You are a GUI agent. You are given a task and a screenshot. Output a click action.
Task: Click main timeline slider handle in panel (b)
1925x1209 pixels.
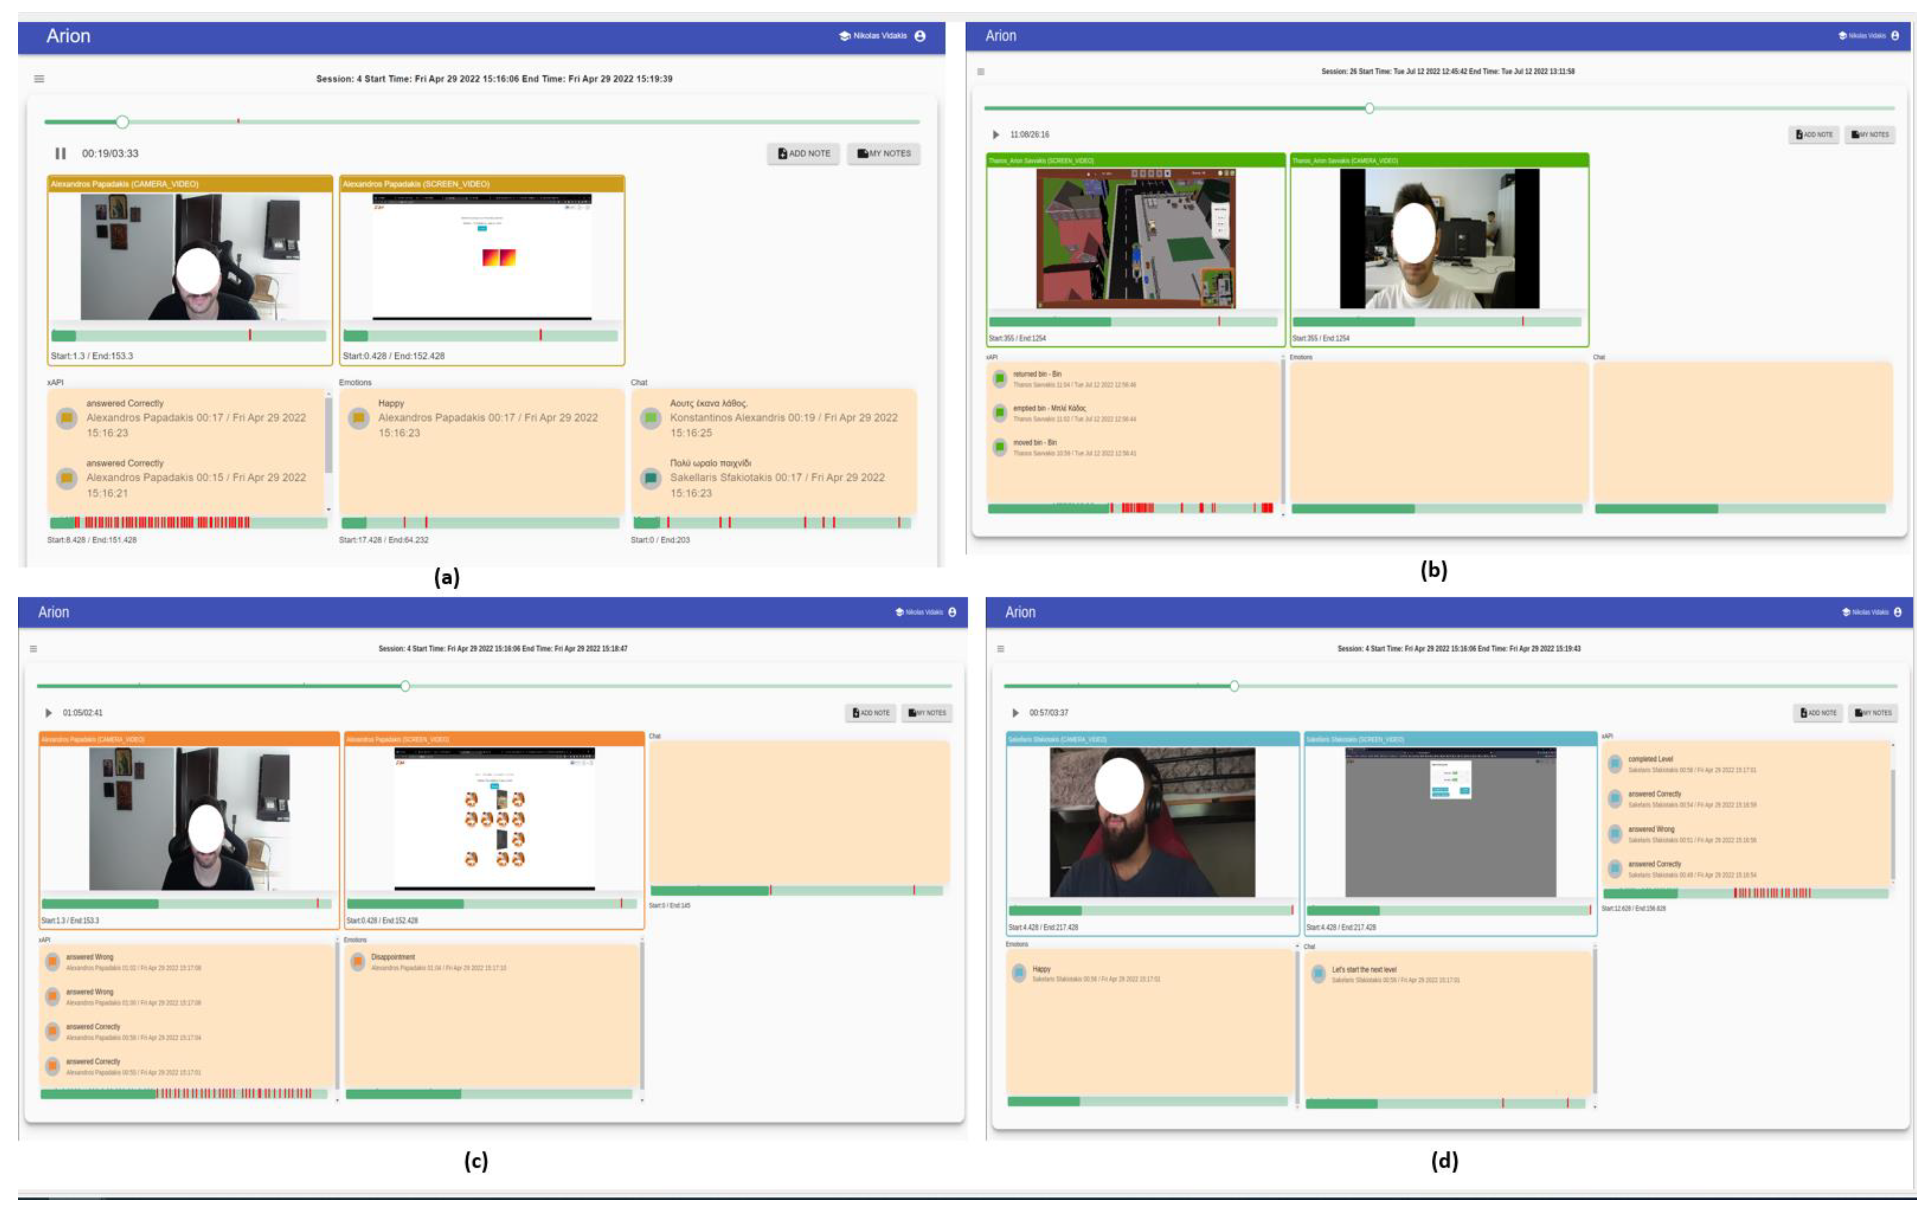click(x=1370, y=108)
